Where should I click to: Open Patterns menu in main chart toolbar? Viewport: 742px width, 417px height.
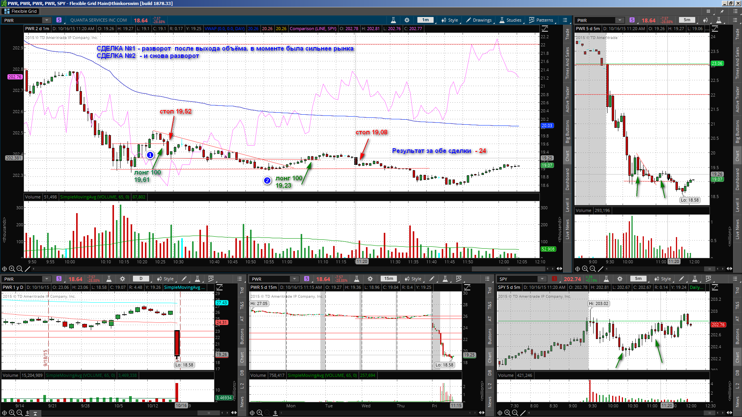pyautogui.click(x=541, y=20)
